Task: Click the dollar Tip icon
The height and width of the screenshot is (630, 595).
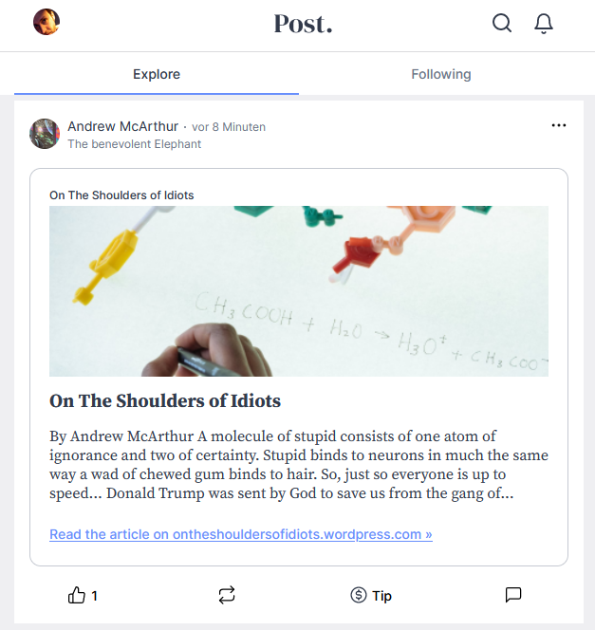Action: [359, 596]
